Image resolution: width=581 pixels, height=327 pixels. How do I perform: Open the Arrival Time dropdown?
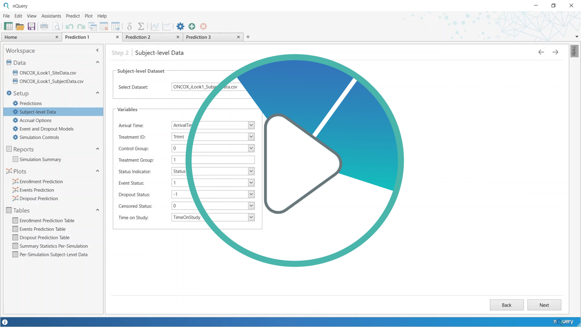[251, 125]
